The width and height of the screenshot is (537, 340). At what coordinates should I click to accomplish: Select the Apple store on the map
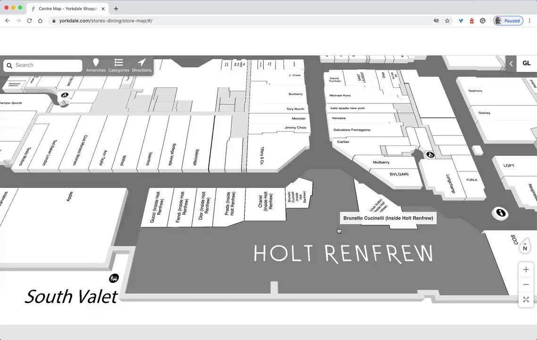[69, 196]
